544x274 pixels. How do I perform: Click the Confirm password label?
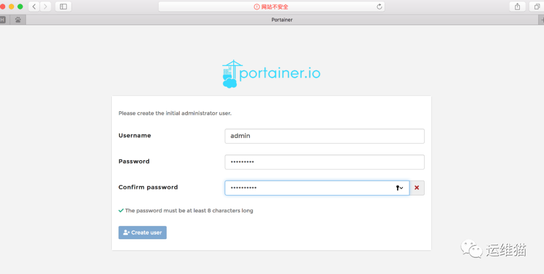148,187
